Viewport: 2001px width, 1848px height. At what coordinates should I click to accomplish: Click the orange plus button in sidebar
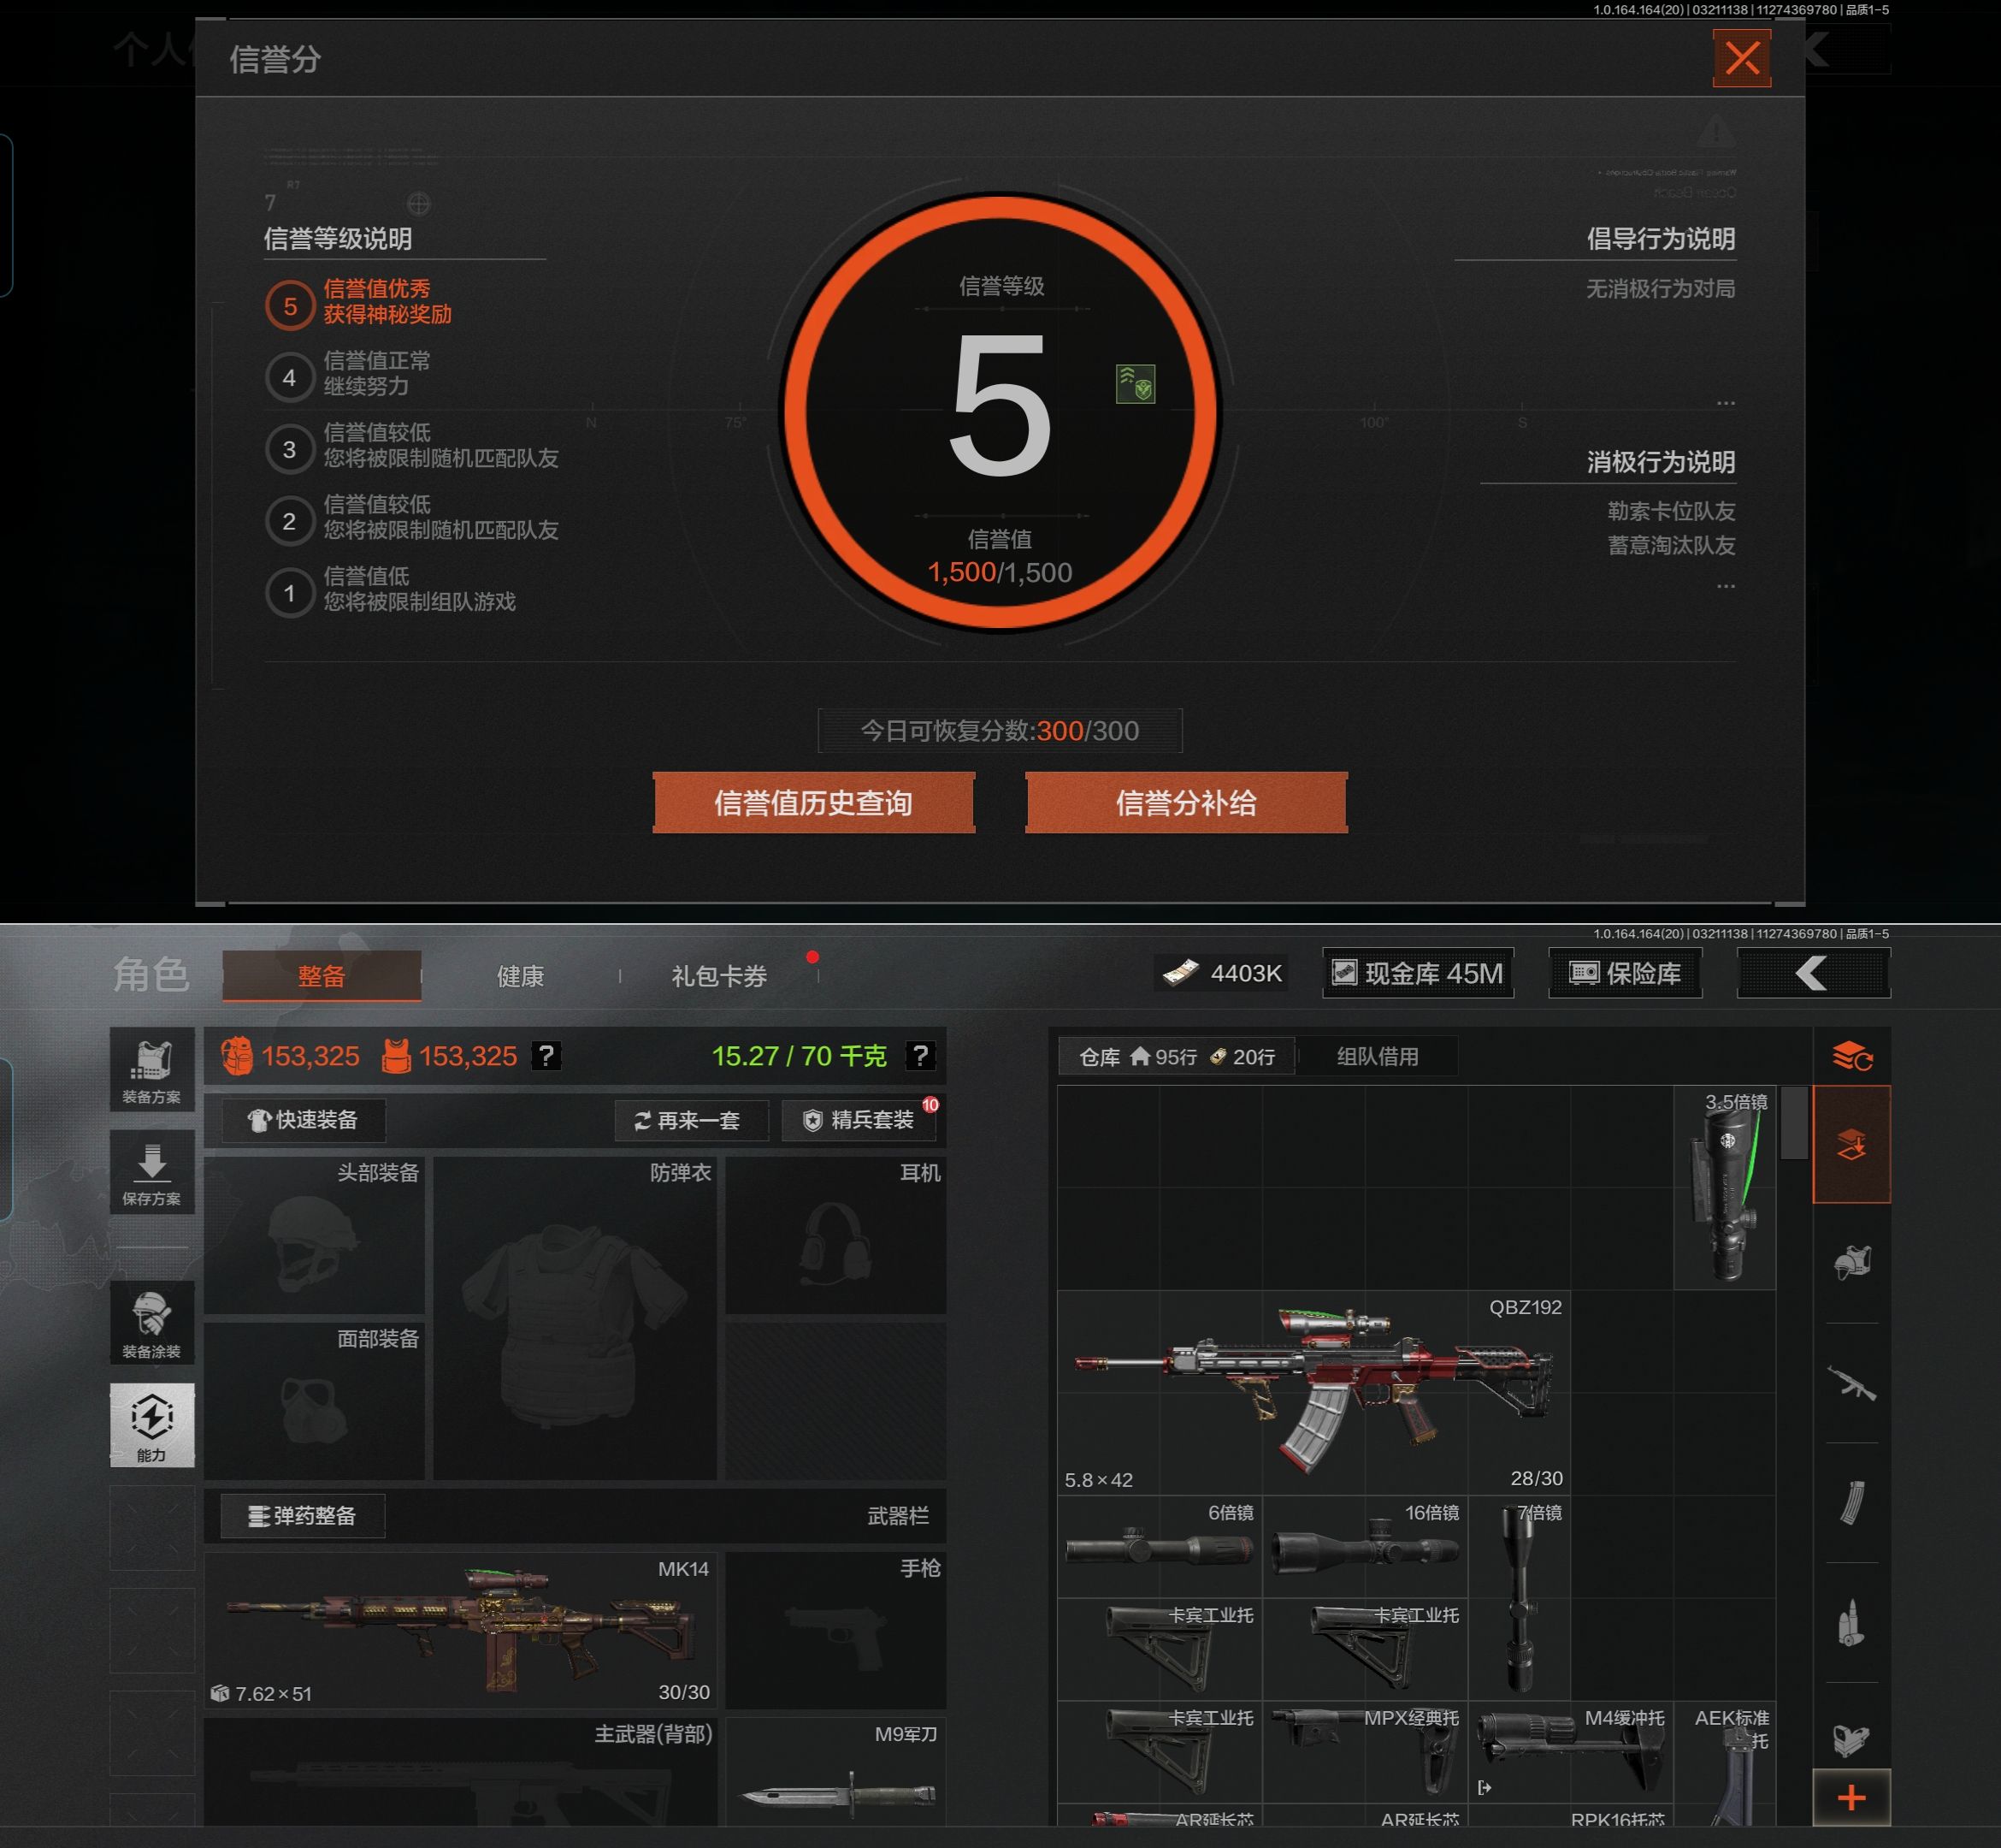1850,1798
